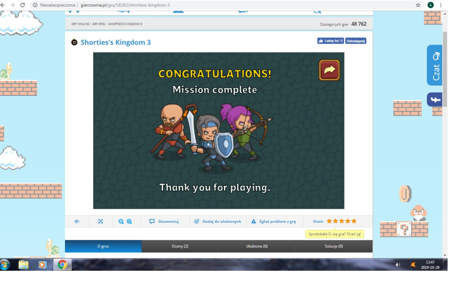Image resolution: width=452 pixels, height=282 pixels.
Task: Click the red arrow continue button in game
Action: (329, 70)
